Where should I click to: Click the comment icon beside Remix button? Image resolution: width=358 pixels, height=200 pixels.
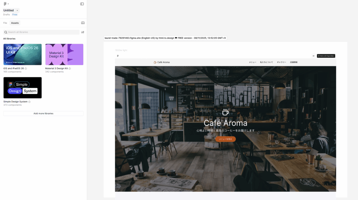[313, 56]
